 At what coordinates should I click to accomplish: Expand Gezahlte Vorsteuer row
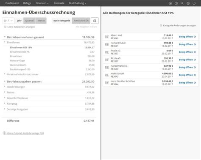(x=5, y=98)
